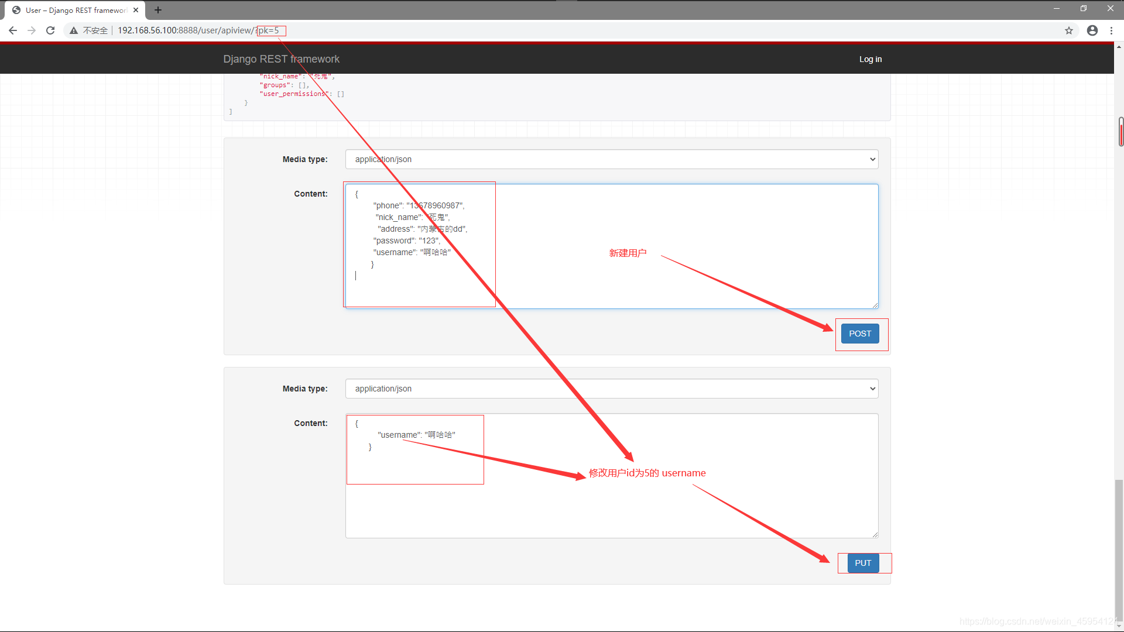The height and width of the screenshot is (632, 1124).
Task: Minimize the Chrome window
Action: (1057, 8)
